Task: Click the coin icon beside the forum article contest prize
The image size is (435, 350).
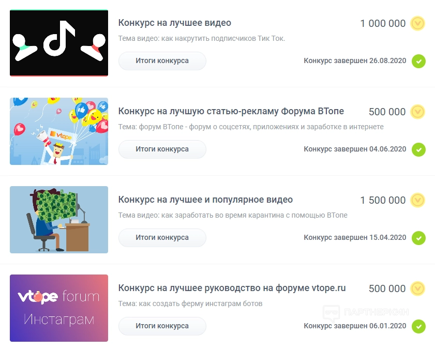Action: coord(418,112)
